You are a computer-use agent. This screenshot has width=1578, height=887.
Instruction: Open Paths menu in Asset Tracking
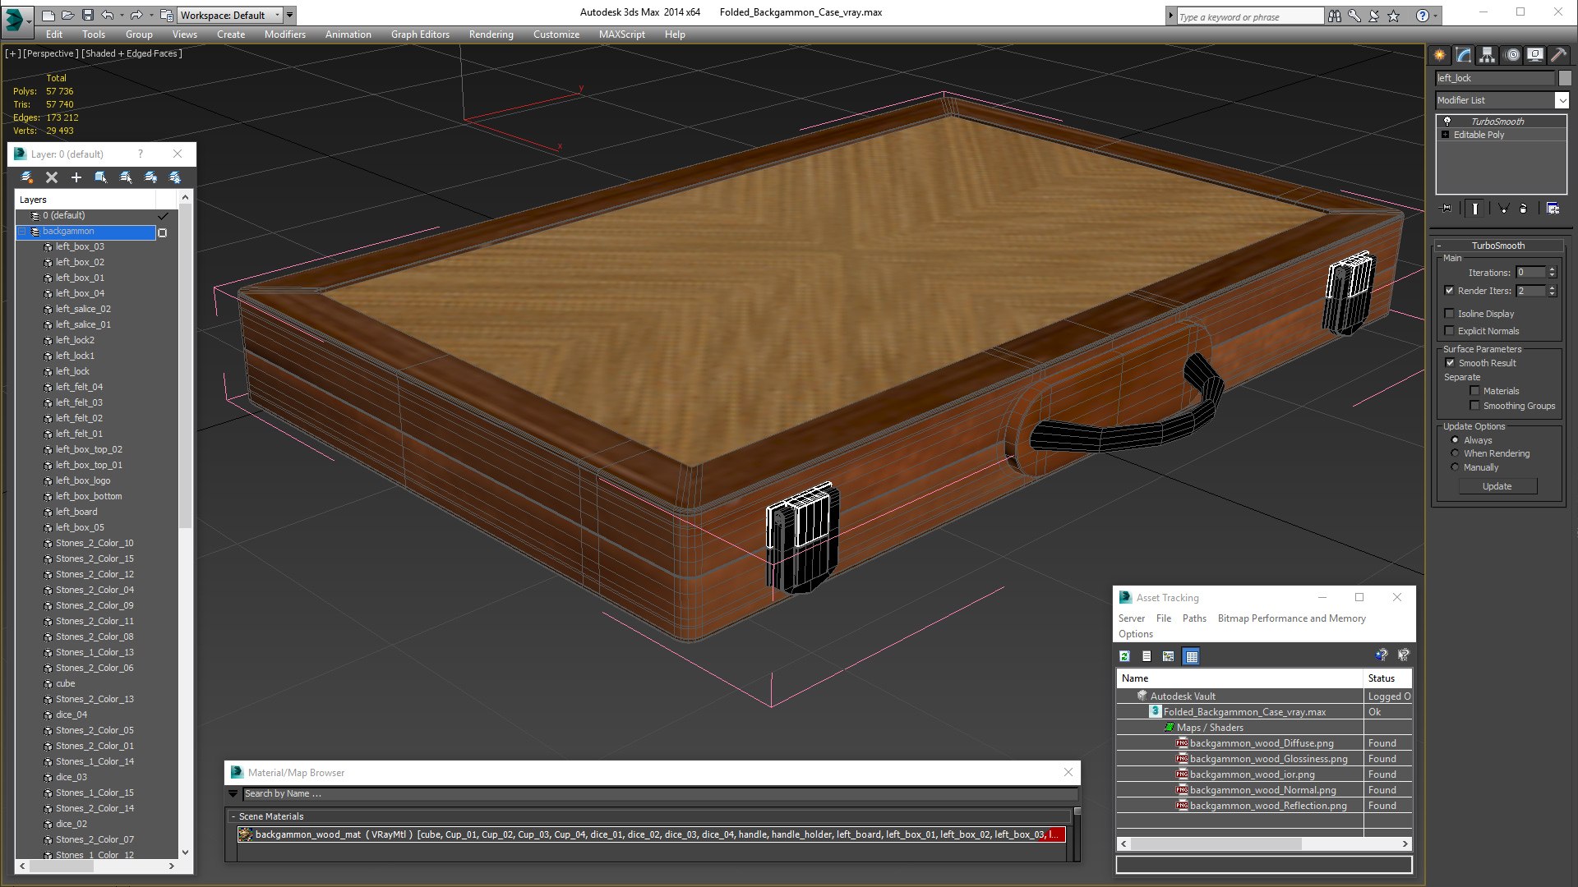click(x=1194, y=618)
